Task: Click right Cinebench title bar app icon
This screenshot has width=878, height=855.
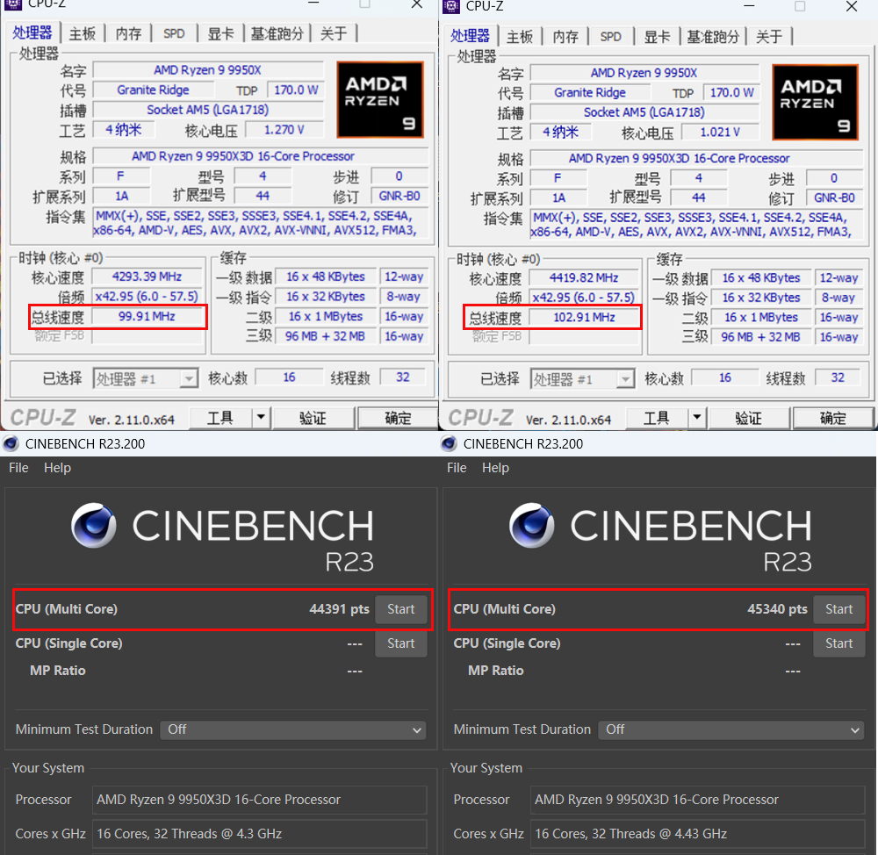Action: (449, 444)
